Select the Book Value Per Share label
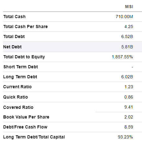 pos(26,117)
